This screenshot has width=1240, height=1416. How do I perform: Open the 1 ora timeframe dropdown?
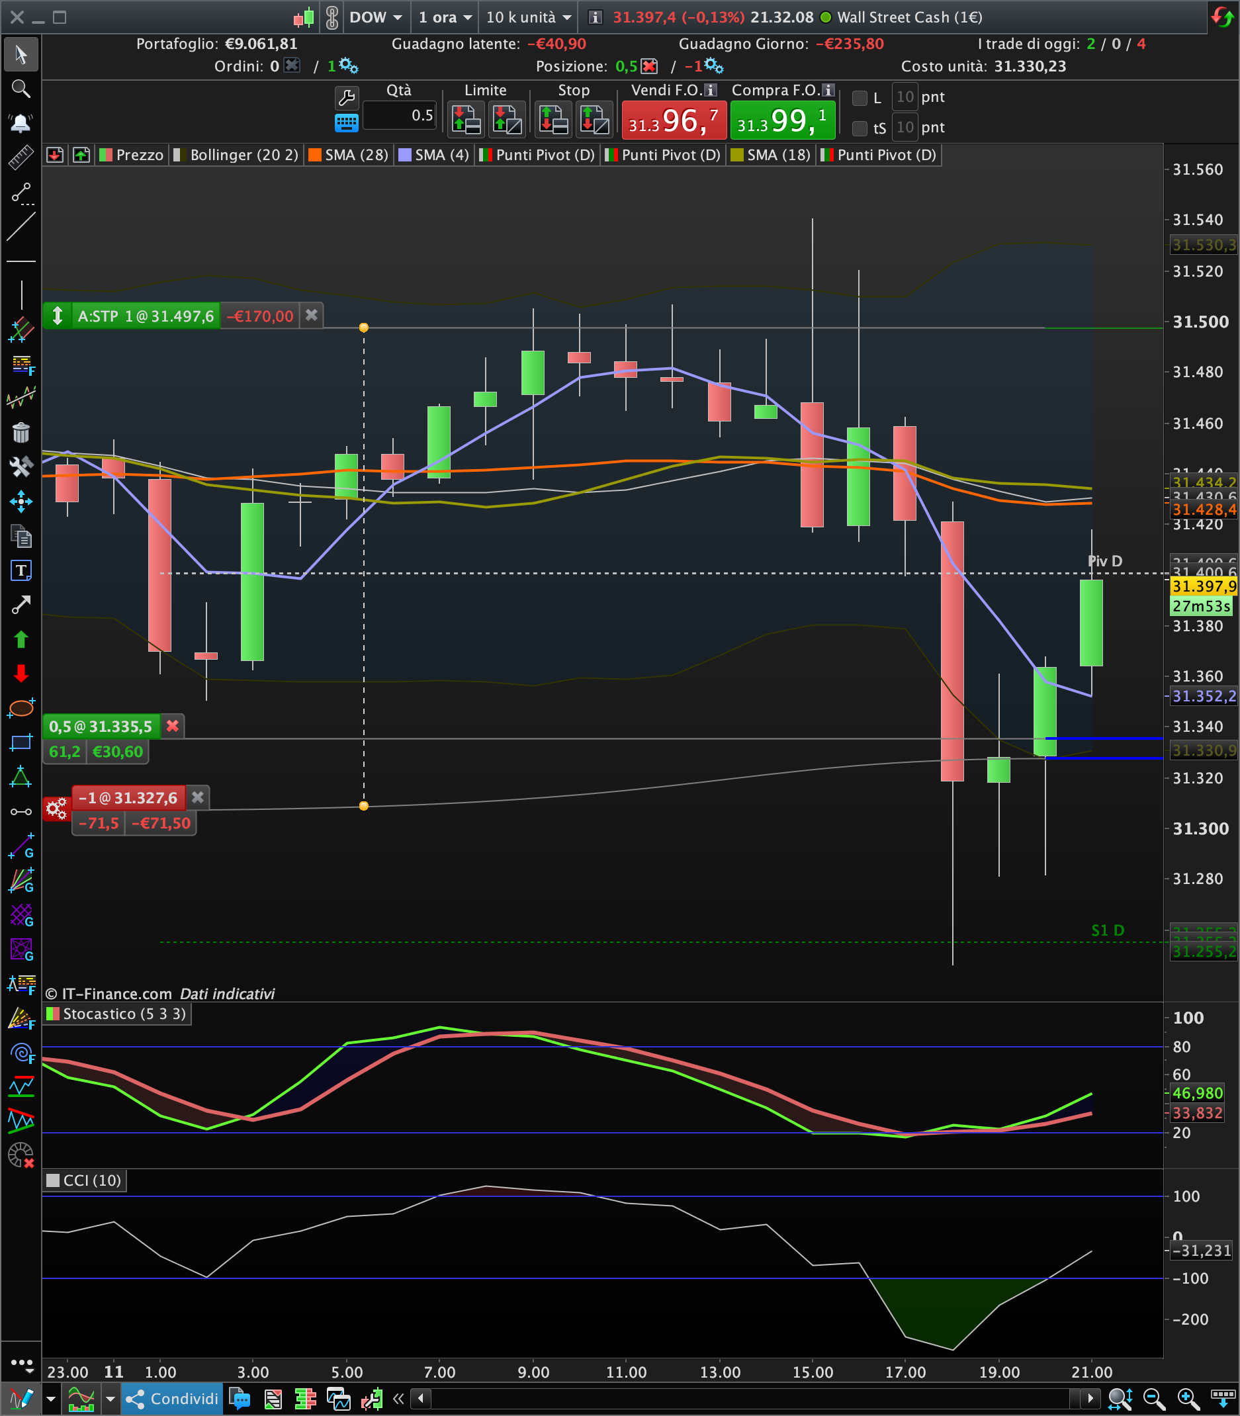445,17
